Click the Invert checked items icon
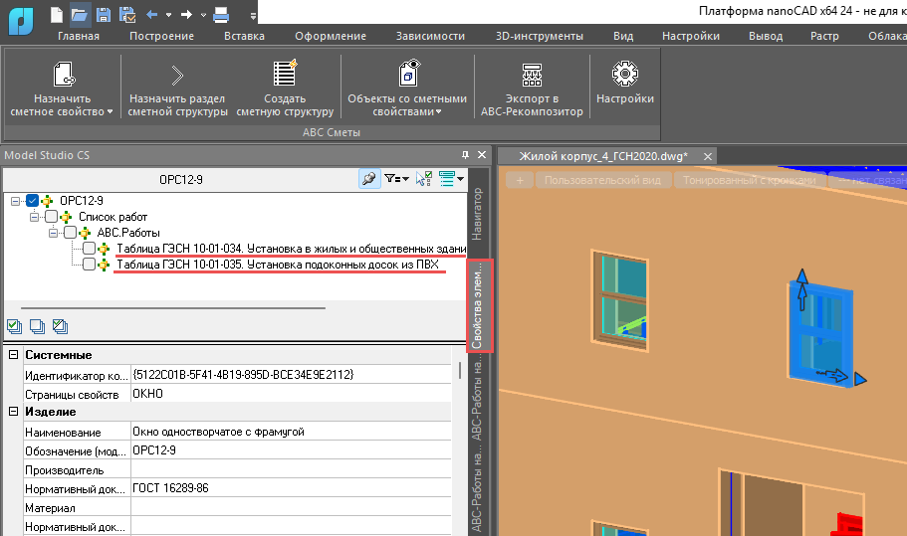 (x=60, y=326)
